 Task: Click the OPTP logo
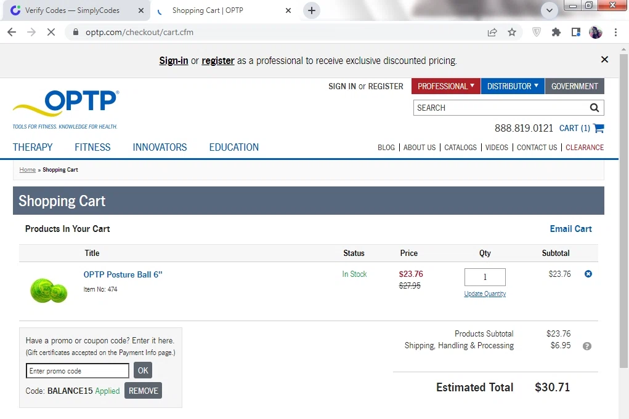click(66, 109)
